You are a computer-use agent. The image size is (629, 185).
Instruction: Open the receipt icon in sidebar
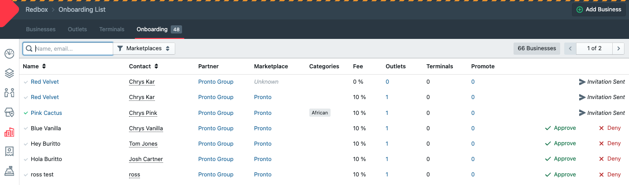[10, 151]
